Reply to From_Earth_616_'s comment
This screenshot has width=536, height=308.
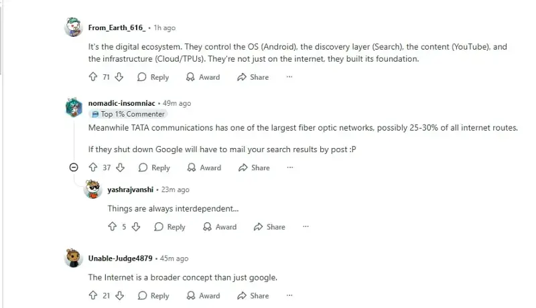[x=153, y=77]
